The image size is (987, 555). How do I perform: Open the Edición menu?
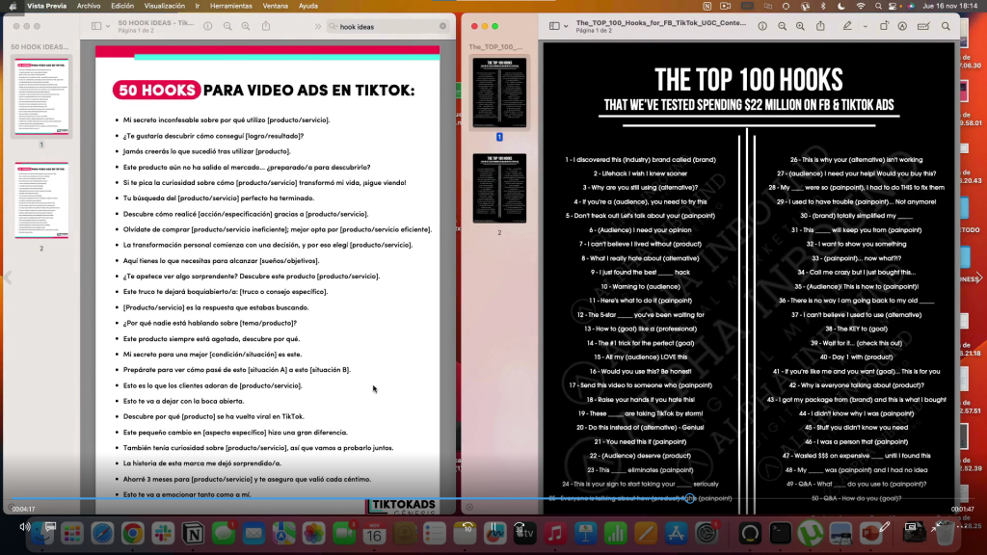point(122,7)
